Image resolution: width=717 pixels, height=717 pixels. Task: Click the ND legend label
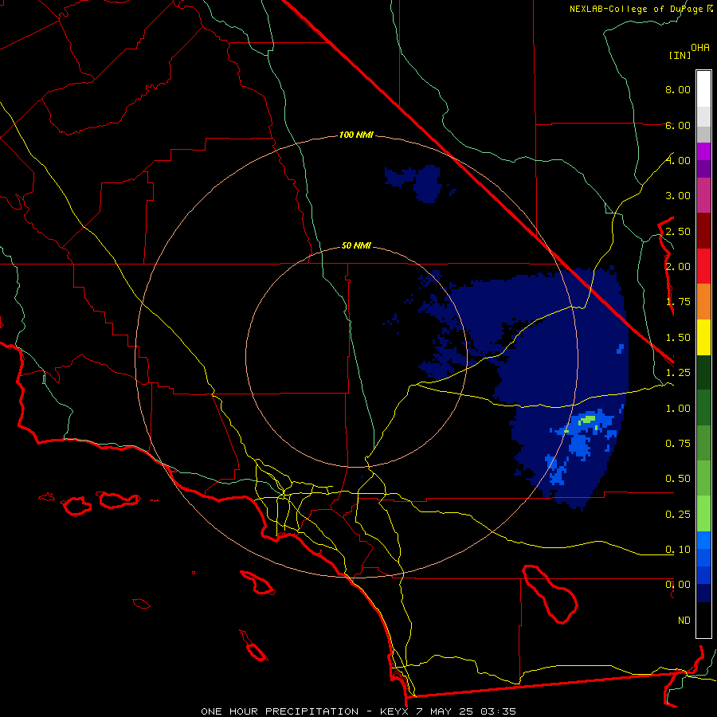pyautogui.click(x=684, y=621)
